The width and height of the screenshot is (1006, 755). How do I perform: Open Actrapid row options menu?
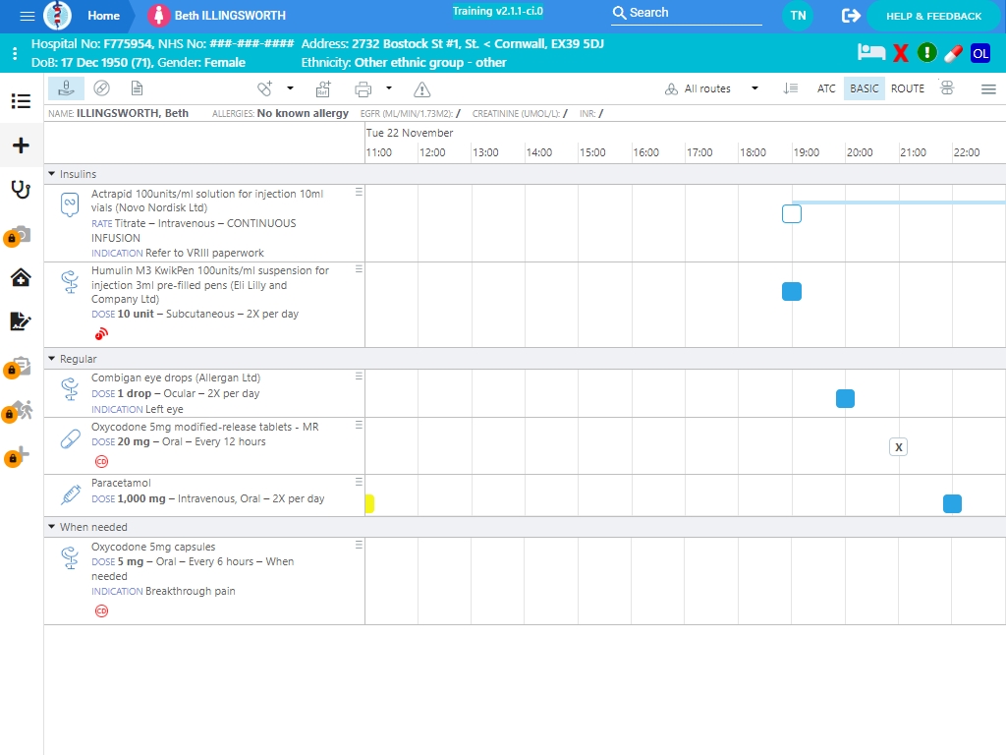(359, 192)
